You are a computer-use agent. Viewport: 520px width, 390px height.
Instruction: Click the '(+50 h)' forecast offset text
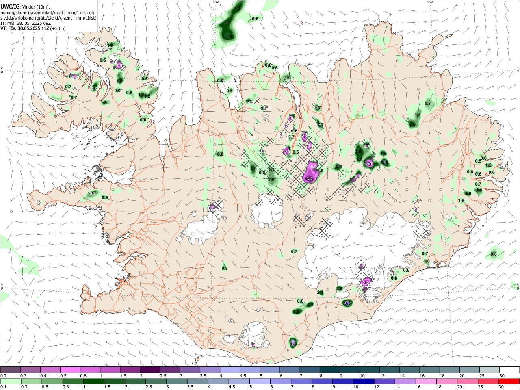point(58,28)
